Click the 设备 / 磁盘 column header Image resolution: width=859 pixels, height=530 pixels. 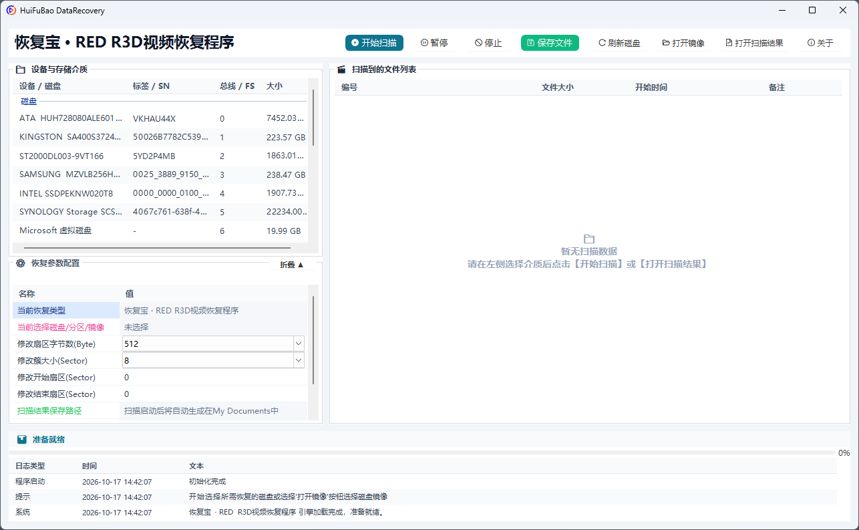coord(40,86)
